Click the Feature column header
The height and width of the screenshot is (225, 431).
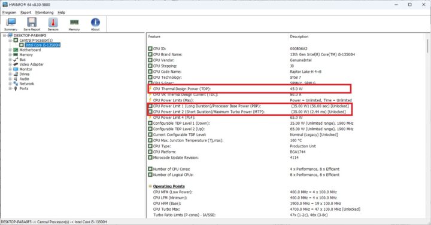154,36
